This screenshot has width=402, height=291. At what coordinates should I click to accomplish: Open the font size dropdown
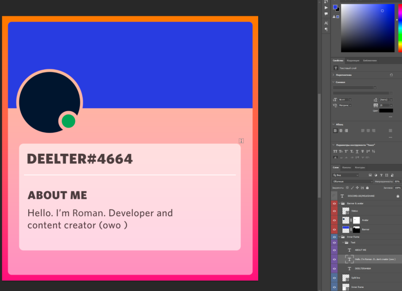coord(350,100)
